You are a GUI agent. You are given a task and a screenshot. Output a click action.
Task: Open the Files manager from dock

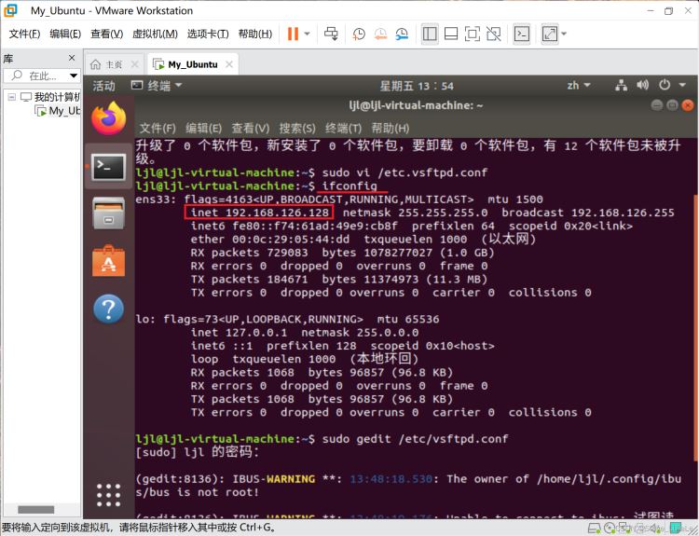[x=109, y=213]
